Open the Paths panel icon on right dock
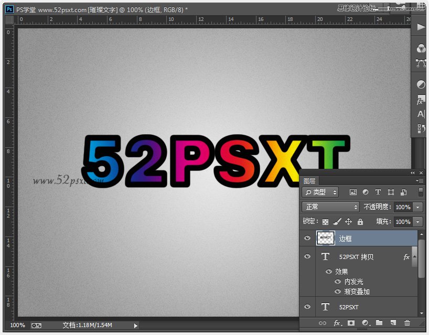This screenshot has height=335, width=429. (x=421, y=63)
